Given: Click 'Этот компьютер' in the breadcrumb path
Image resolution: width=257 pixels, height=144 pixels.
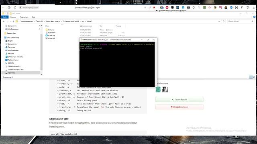Looking at the screenshot, I should pos(27,21).
